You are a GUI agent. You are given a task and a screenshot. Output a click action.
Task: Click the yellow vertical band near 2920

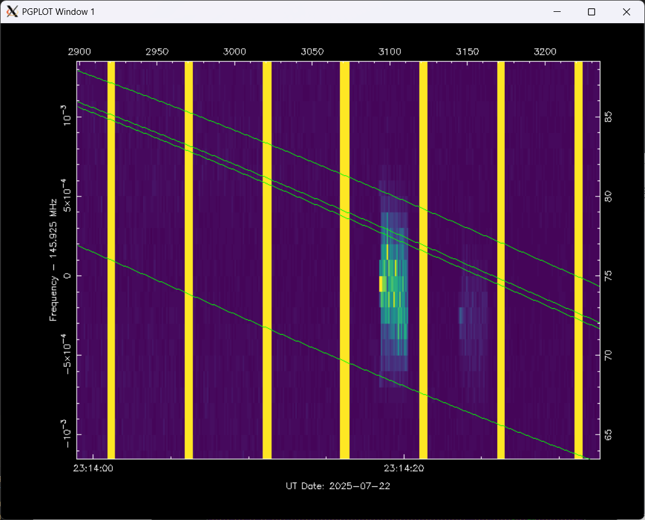(111, 260)
